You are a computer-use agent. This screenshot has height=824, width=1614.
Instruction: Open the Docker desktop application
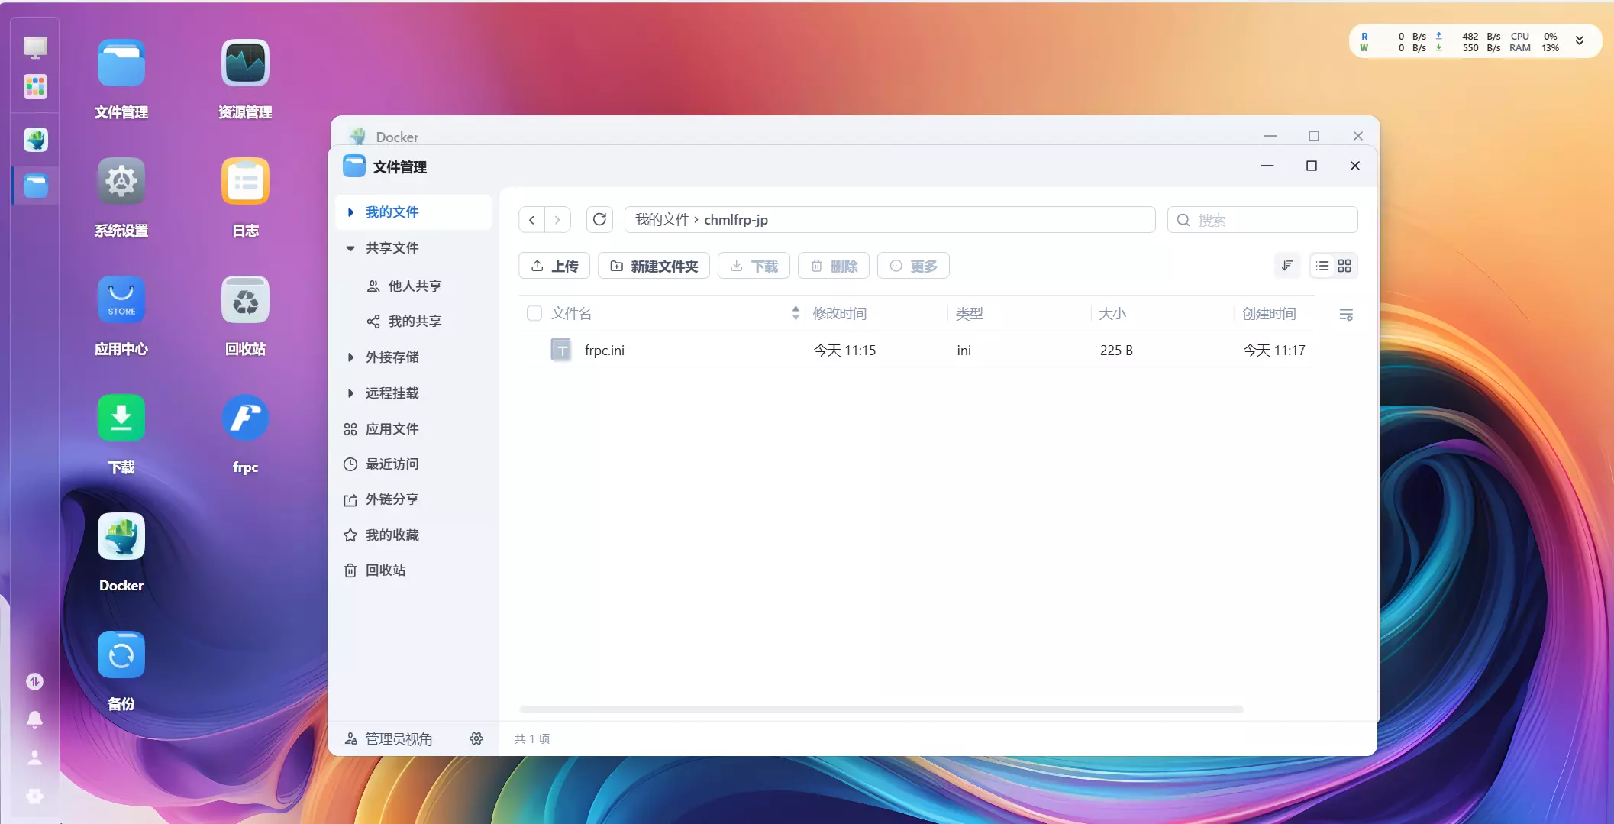(x=121, y=536)
